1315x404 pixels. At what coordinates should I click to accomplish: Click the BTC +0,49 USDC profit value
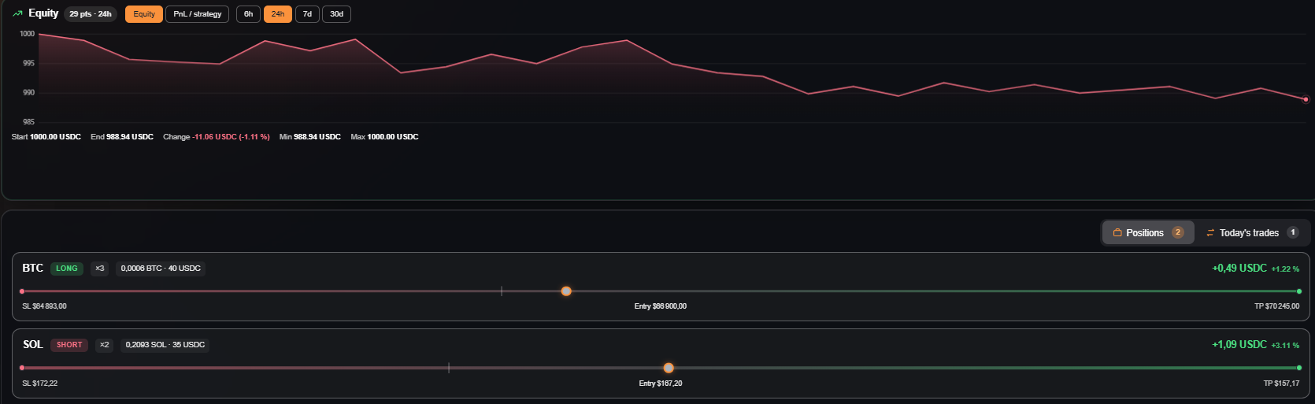tap(1239, 269)
